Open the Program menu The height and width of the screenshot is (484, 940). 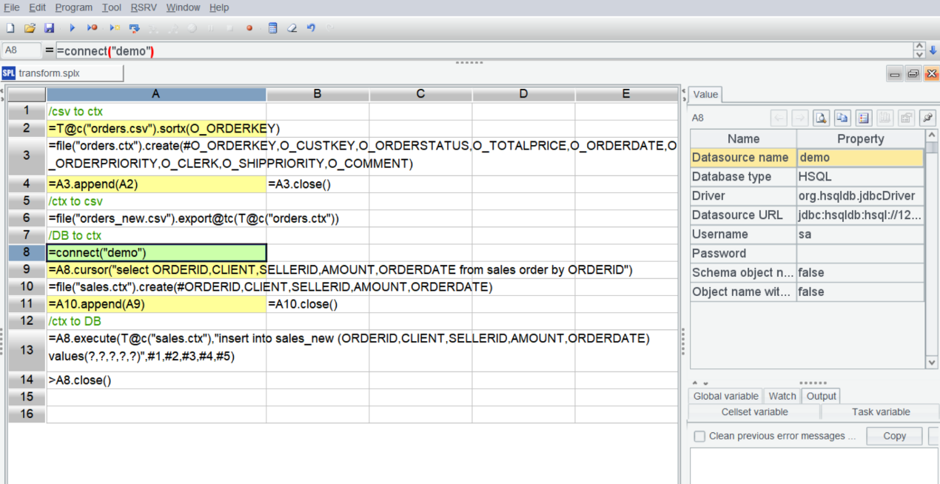[x=73, y=7]
